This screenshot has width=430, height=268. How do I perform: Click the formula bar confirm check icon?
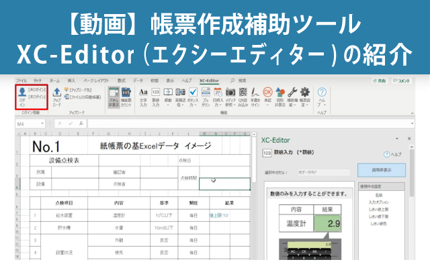click(x=71, y=123)
